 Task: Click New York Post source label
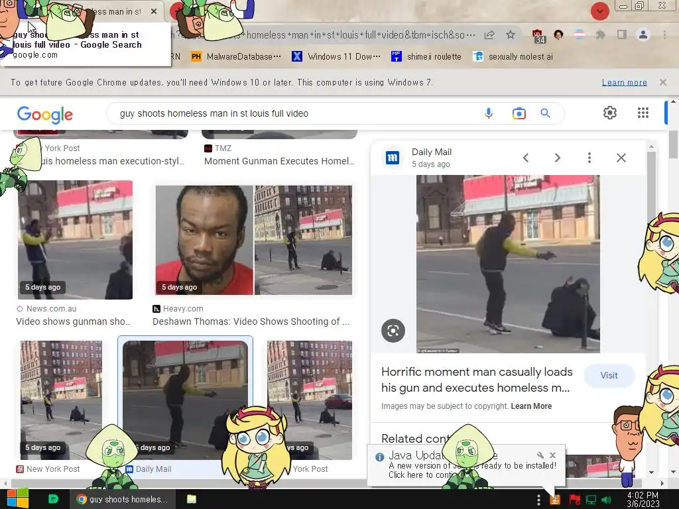tap(53, 469)
